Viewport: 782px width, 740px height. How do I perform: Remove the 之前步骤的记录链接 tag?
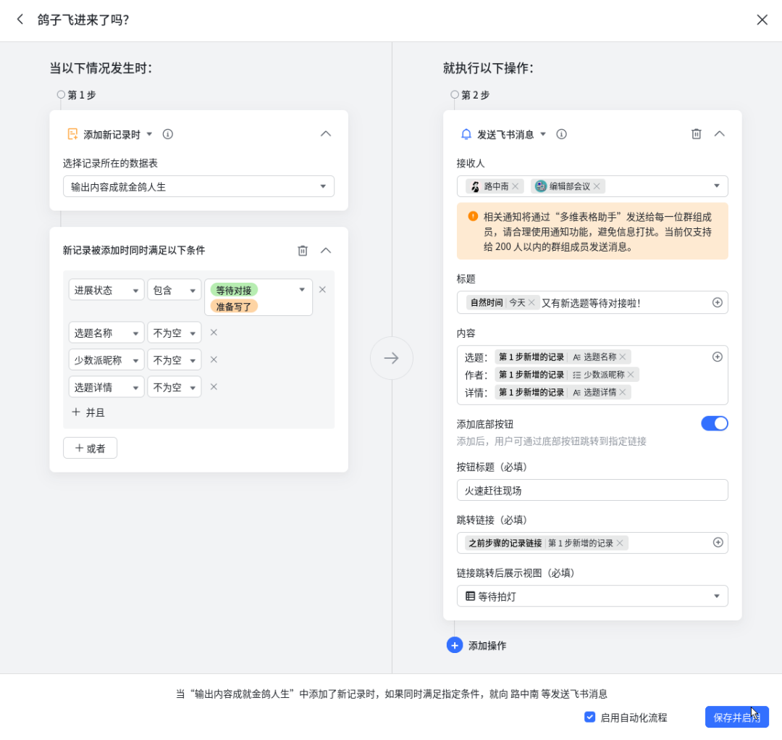tap(619, 544)
